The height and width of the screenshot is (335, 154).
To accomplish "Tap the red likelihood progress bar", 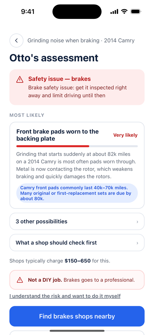I will [x=77, y=146].
